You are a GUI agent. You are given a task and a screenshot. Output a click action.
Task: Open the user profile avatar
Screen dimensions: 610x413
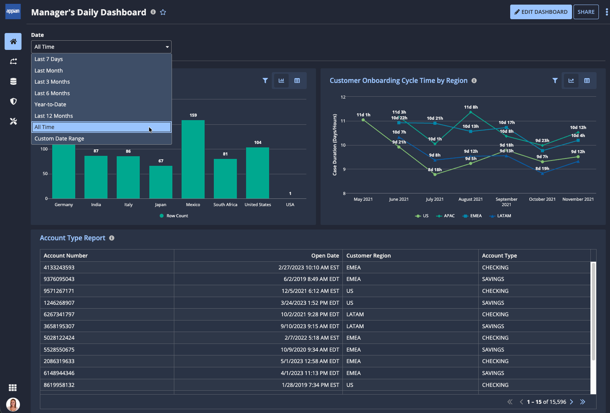tap(13, 405)
